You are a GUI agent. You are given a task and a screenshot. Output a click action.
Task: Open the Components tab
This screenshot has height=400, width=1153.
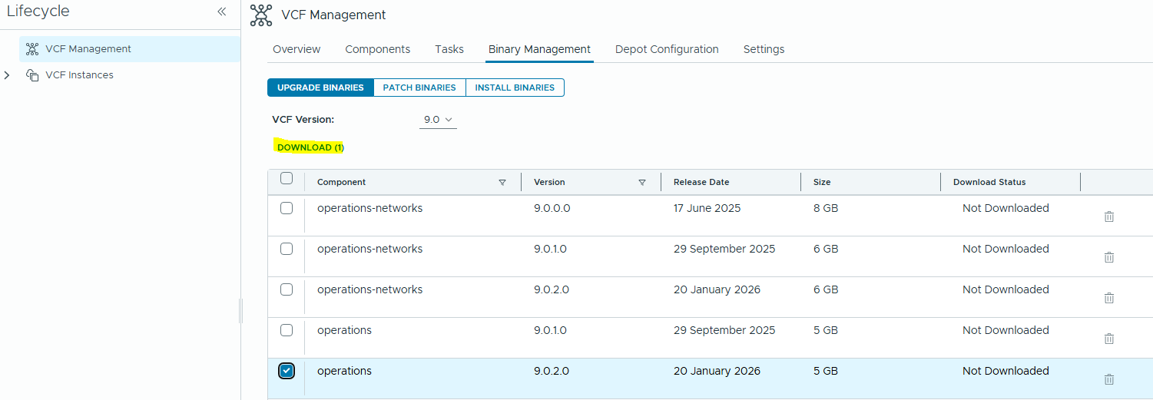tap(377, 49)
